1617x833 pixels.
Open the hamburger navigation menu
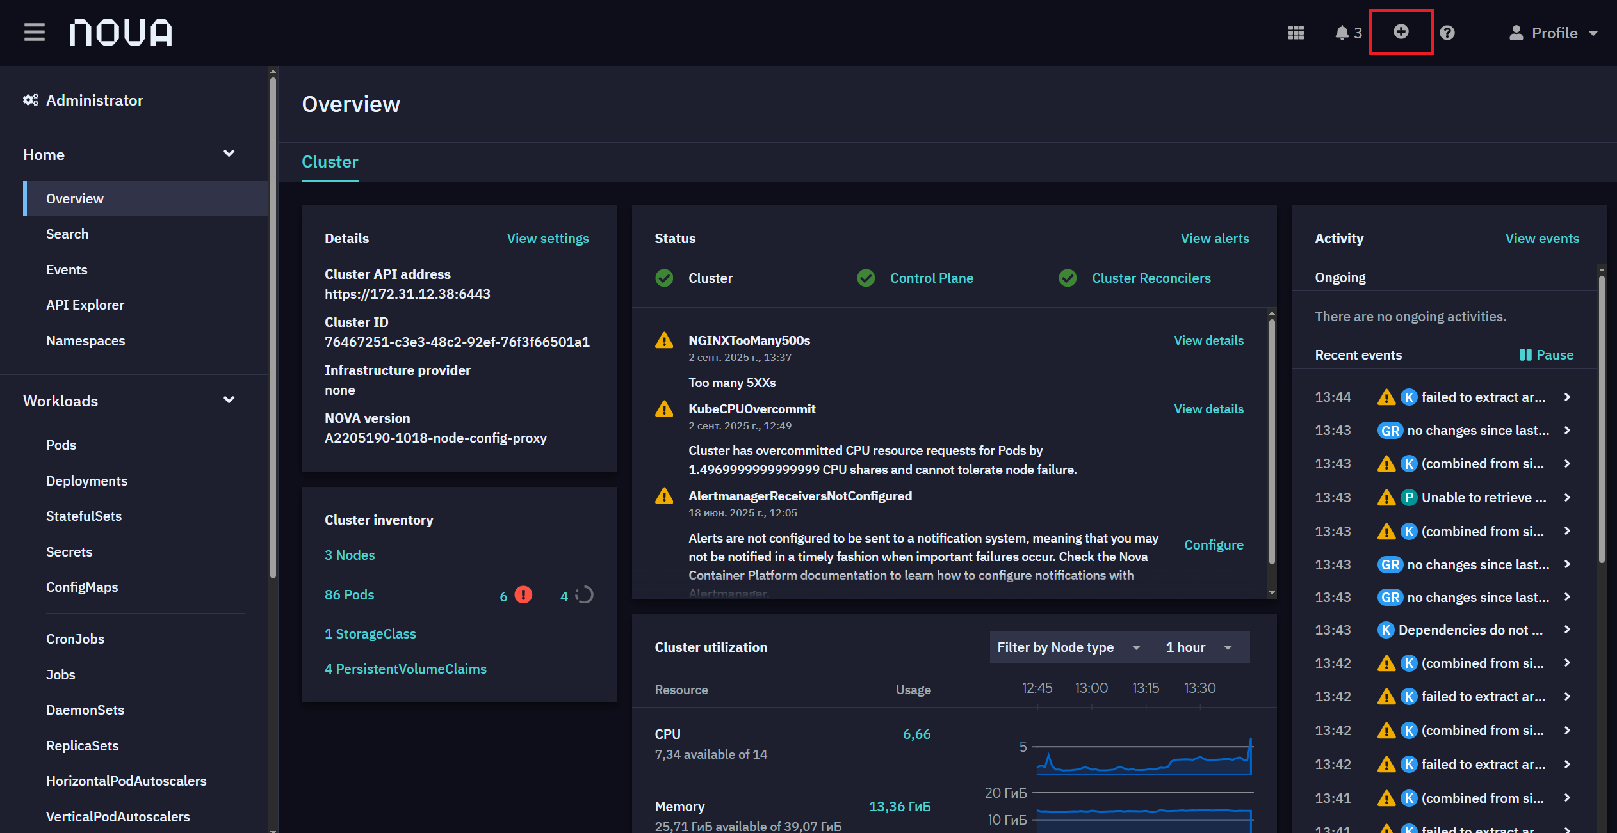coord(35,32)
